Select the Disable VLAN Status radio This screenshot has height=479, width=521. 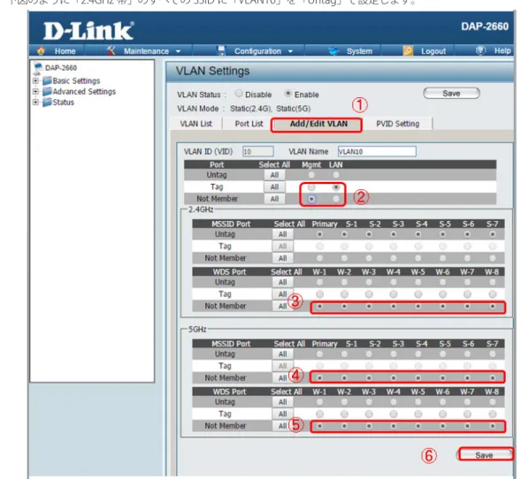239,94
